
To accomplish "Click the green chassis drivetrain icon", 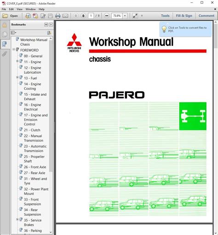I will pos(193,116).
